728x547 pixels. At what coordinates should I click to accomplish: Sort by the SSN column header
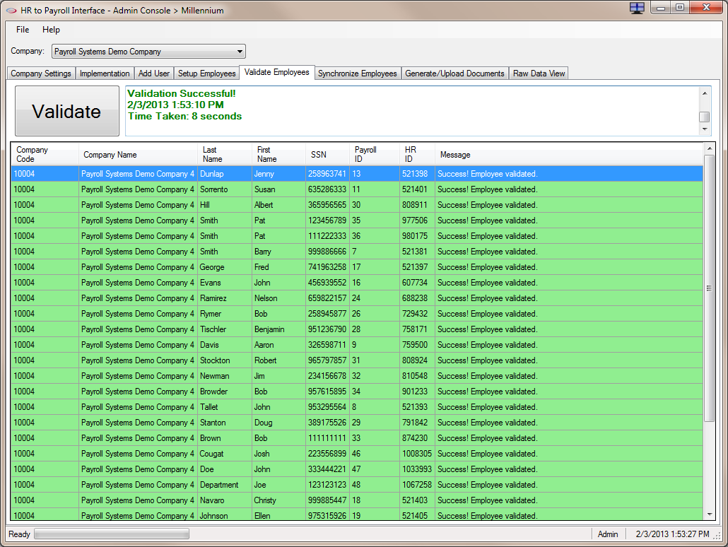(x=327, y=154)
